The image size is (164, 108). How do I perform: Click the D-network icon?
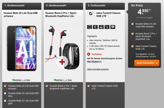(107, 27)
